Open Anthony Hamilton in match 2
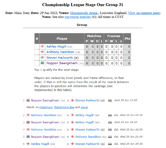 [43, 115]
